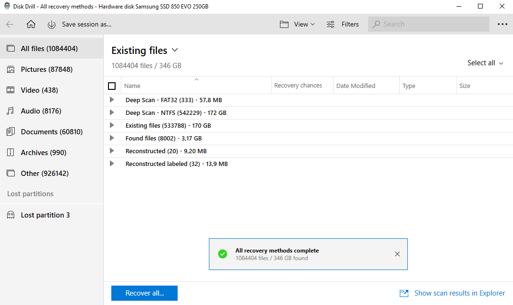Go to the Home screen icon
The width and height of the screenshot is (513, 305).
(x=31, y=25)
